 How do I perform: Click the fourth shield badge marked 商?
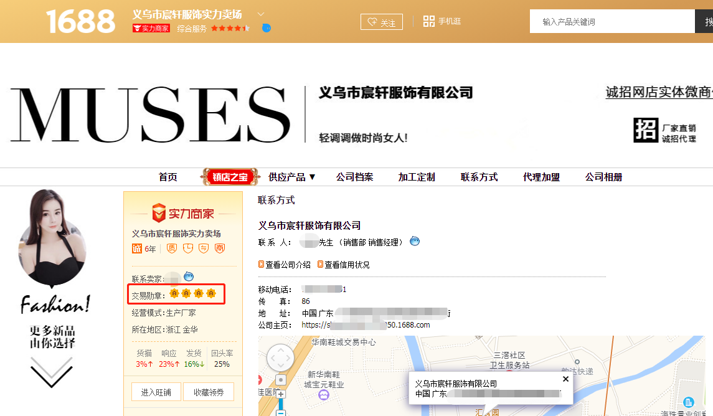coord(220,248)
